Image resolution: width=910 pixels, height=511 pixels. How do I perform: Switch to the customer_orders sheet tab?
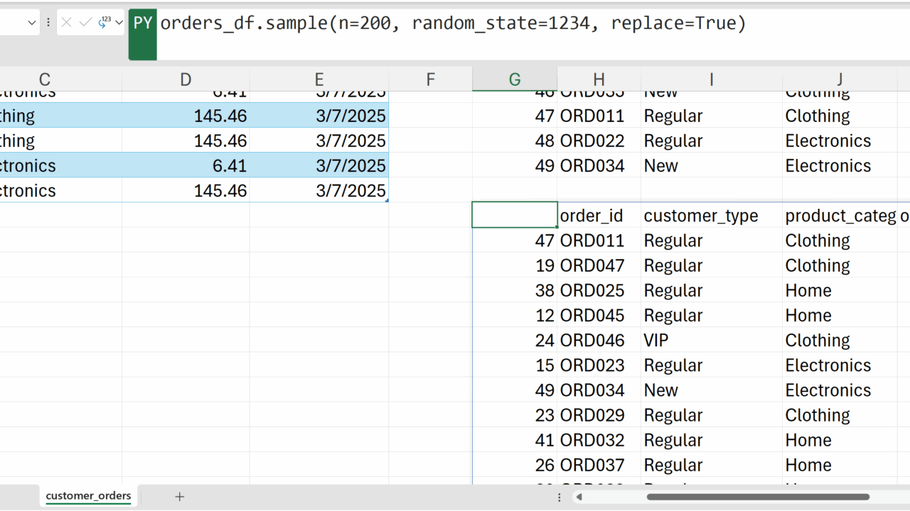pos(88,496)
